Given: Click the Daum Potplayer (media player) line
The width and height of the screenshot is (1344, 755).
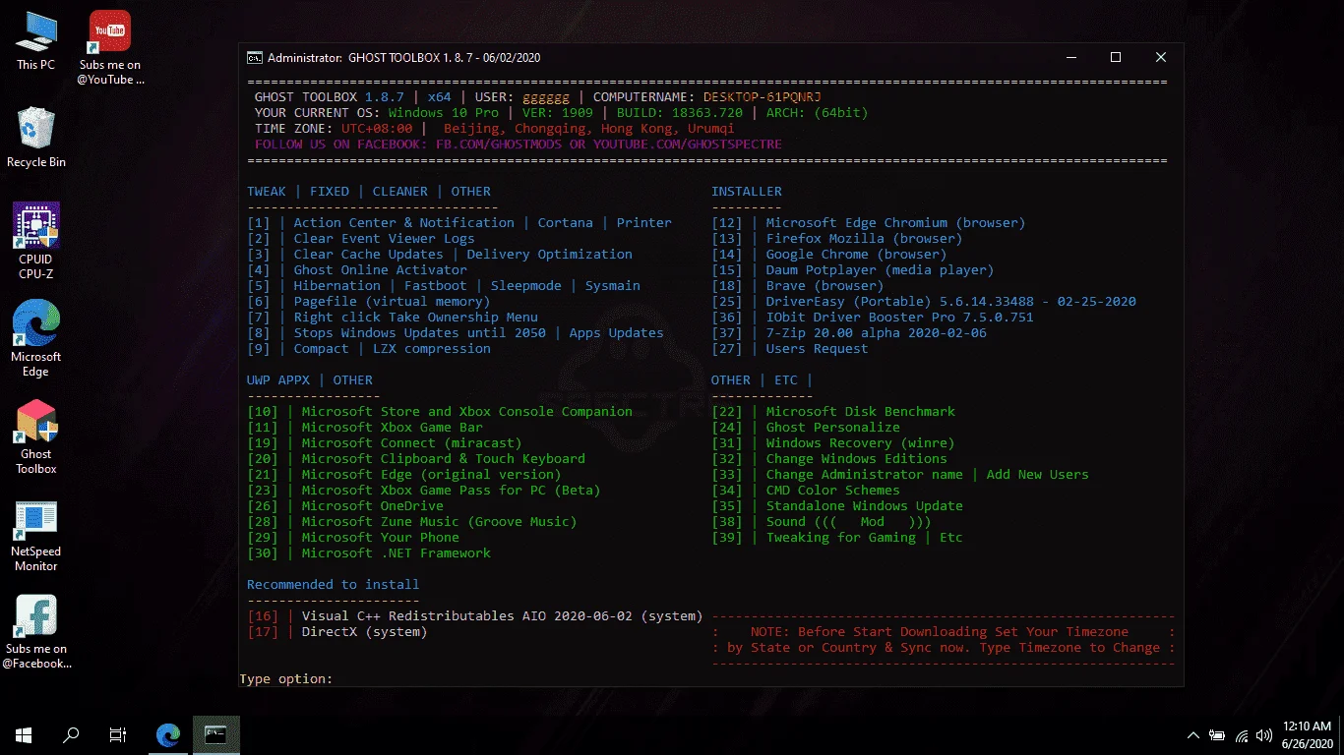Looking at the screenshot, I should point(853,270).
